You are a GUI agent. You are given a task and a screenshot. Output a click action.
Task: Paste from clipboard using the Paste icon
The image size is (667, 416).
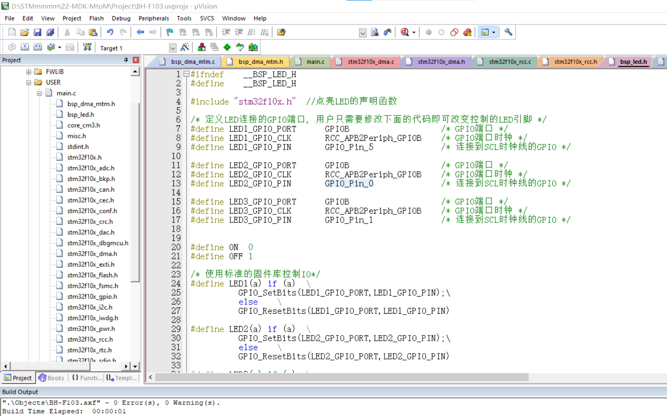[93, 32]
